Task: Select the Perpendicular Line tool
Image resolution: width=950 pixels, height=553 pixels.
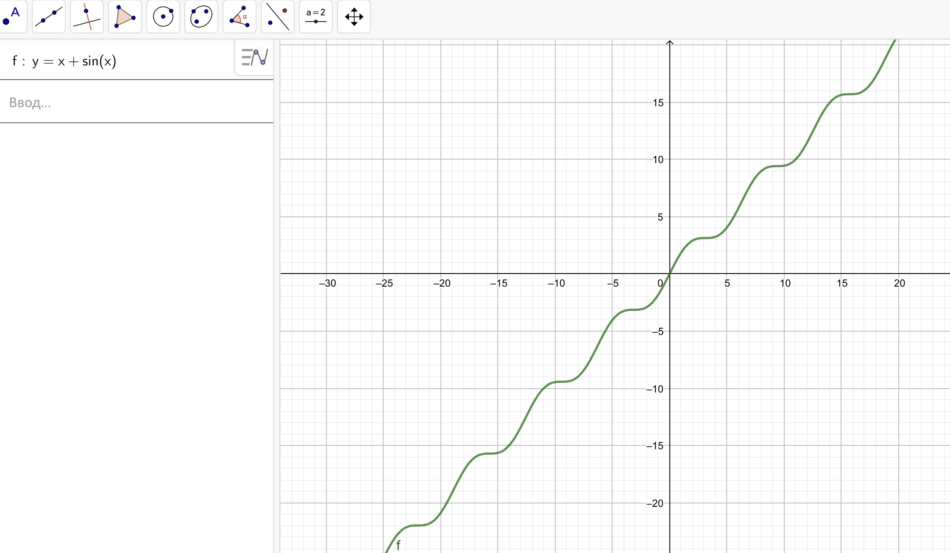Action: click(x=87, y=17)
